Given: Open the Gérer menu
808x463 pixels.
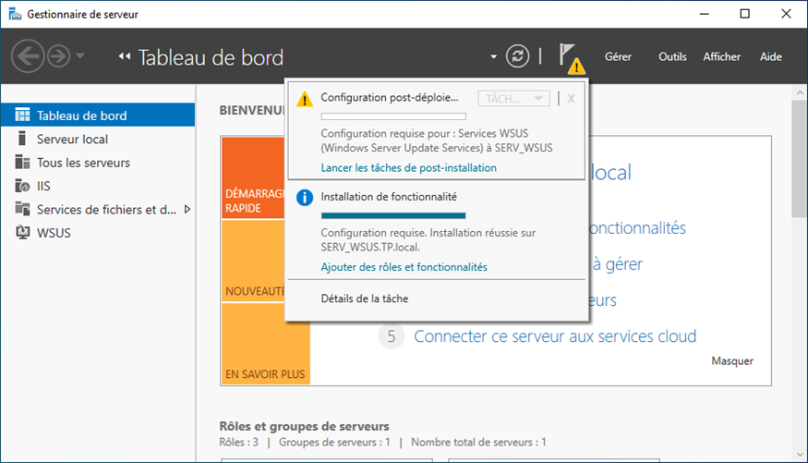Looking at the screenshot, I should 618,56.
